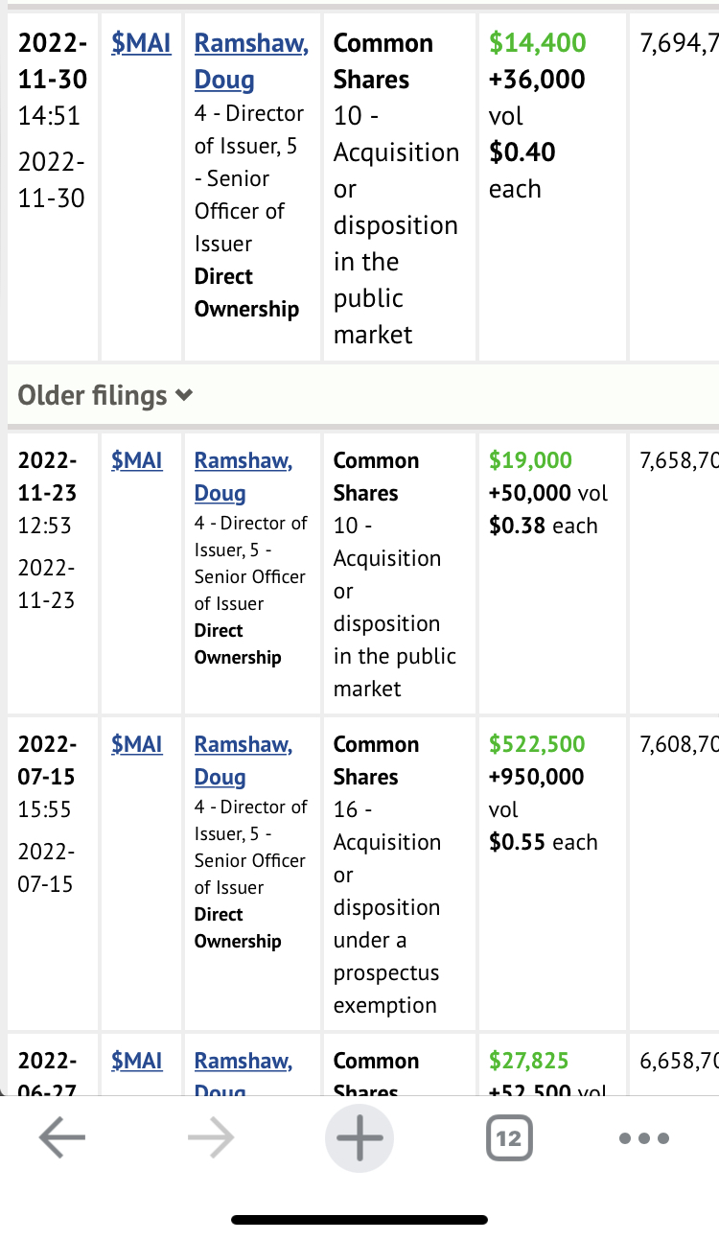Tap the browser back arrow

62,1138
